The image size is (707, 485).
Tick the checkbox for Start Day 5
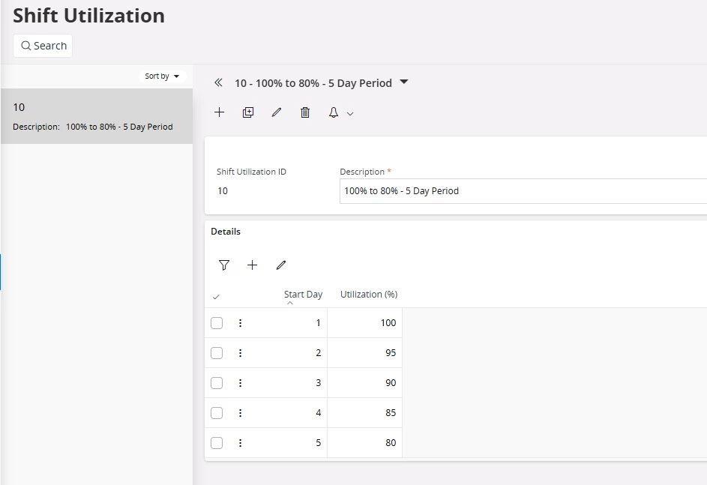(217, 443)
